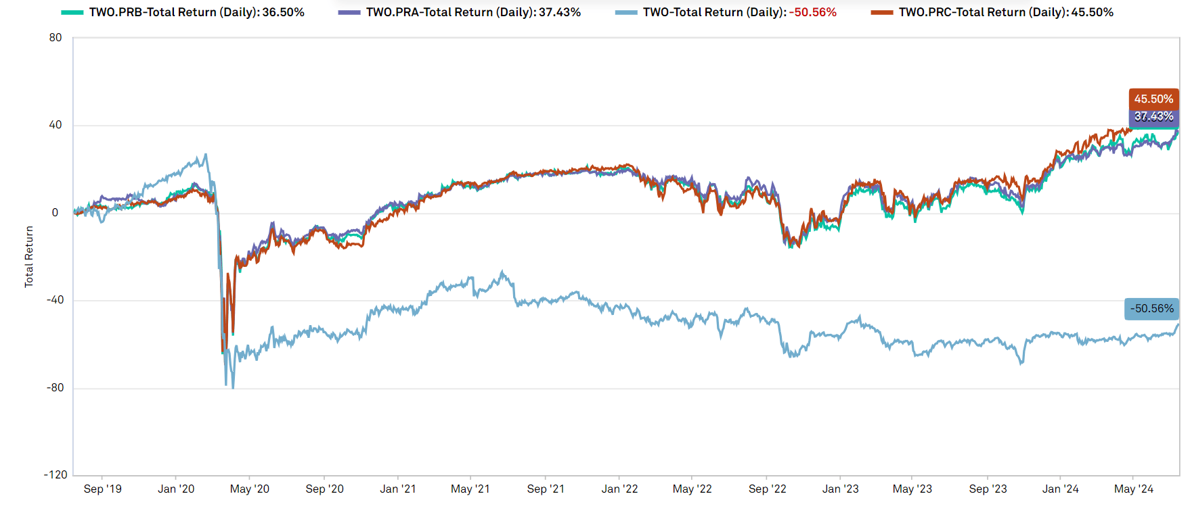Toggle the TWO.PRB-Total Return series label
The width and height of the screenshot is (1190, 517).
click(196, 12)
